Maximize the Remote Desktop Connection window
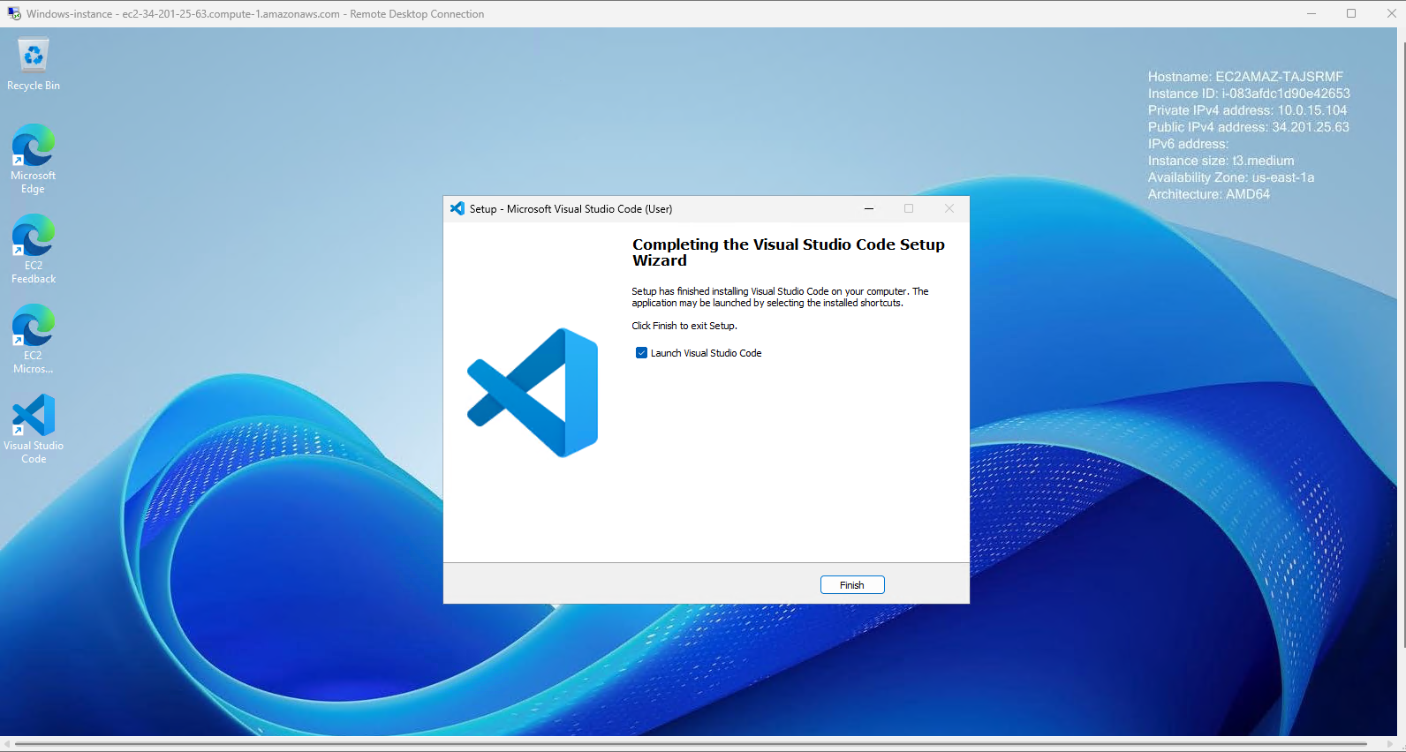 click(1351, 13)
